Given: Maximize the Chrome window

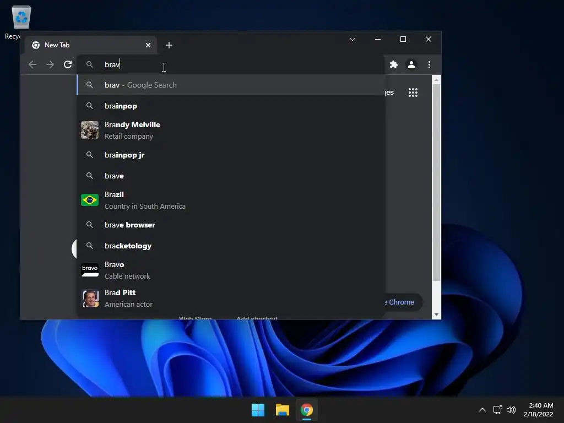Looking at the screenshot, I should (x=403, y=39).
